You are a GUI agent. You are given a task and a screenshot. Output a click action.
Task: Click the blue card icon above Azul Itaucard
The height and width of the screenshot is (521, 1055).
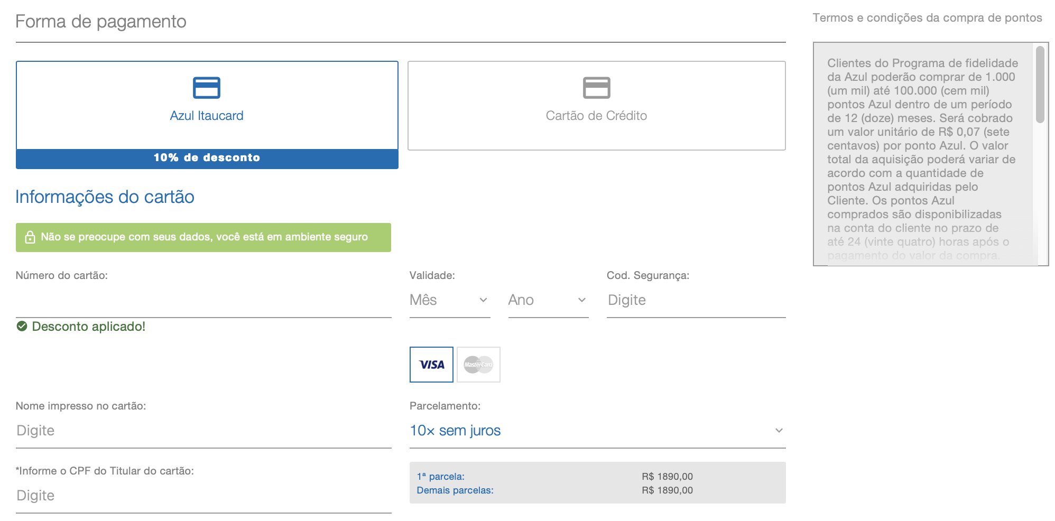point(207,88)
